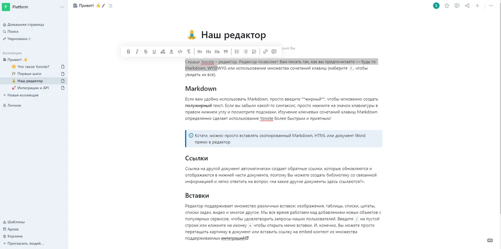Open document Первые шаги
Image resolution: width=501 pixels, height=249 pixels.
[29, 74]
